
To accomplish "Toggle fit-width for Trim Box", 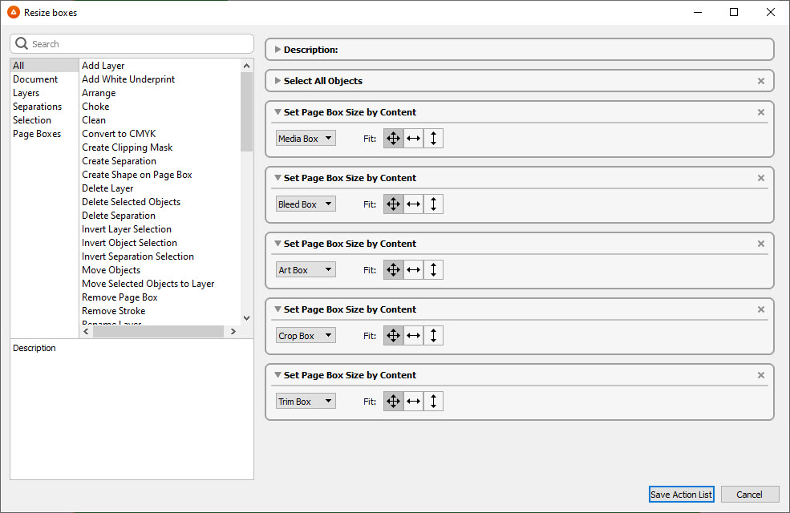I will (x=413, y=402).
